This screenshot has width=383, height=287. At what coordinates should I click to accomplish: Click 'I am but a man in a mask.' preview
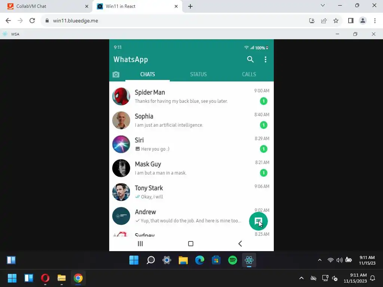click(161, 173)
